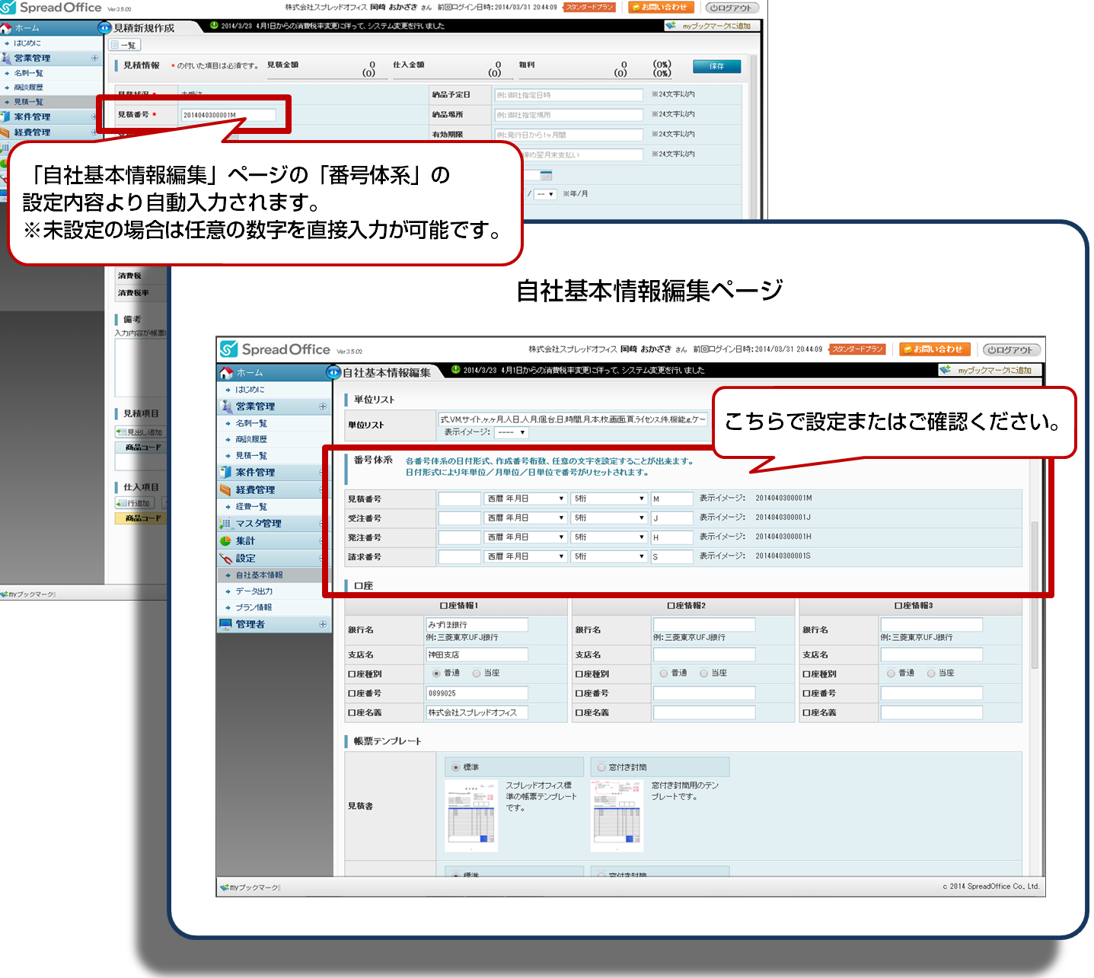This screenshot has height=978, width=1094.
Task: Click sidebar collapse arrows beside 見積新規作成
Action: [x=105, y=27]
